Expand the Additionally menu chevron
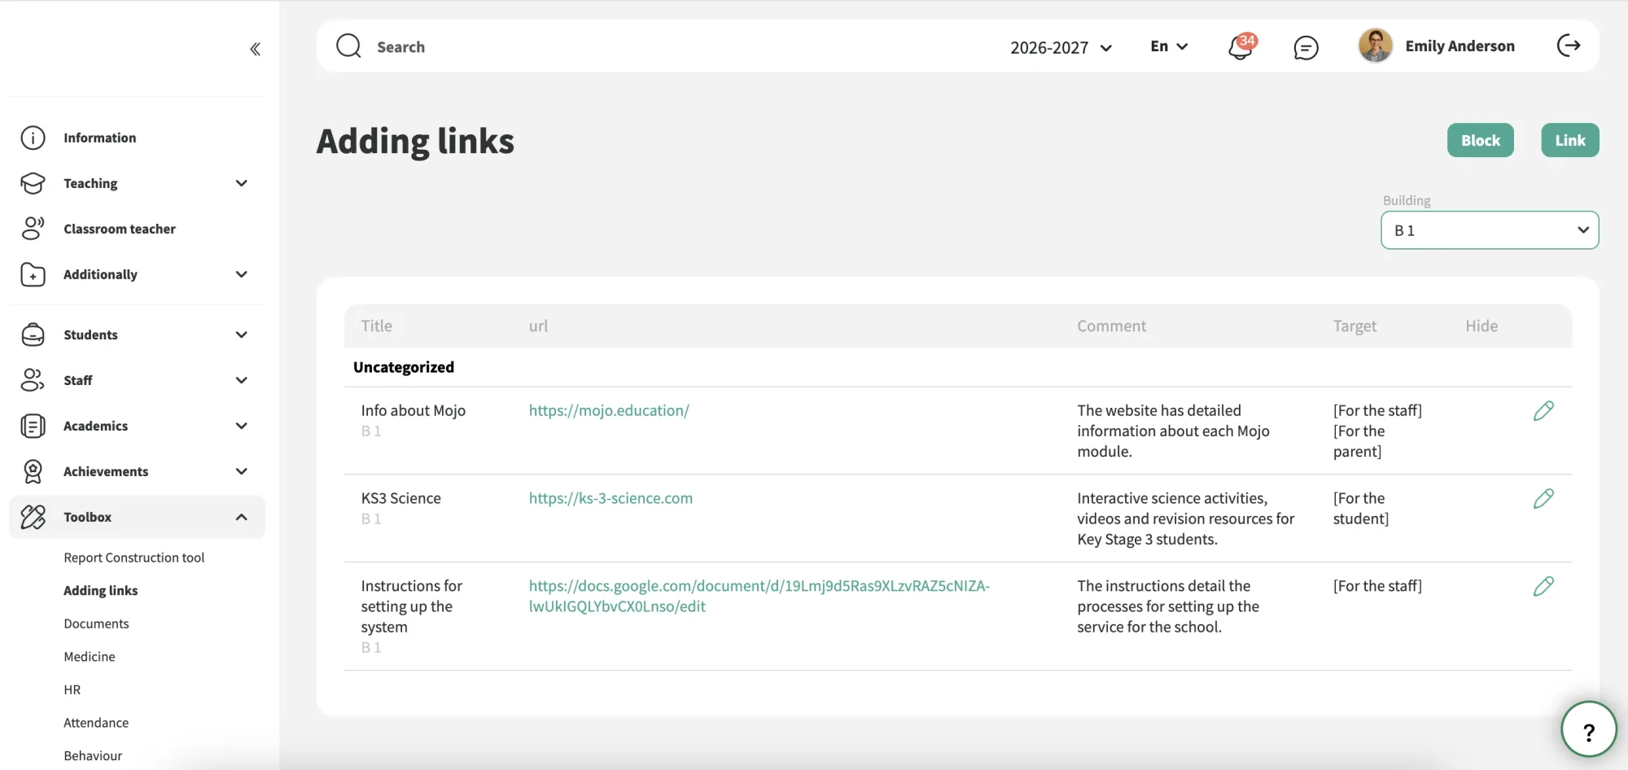This screenshot has width=1628, height=770. (x=241, y=274)
